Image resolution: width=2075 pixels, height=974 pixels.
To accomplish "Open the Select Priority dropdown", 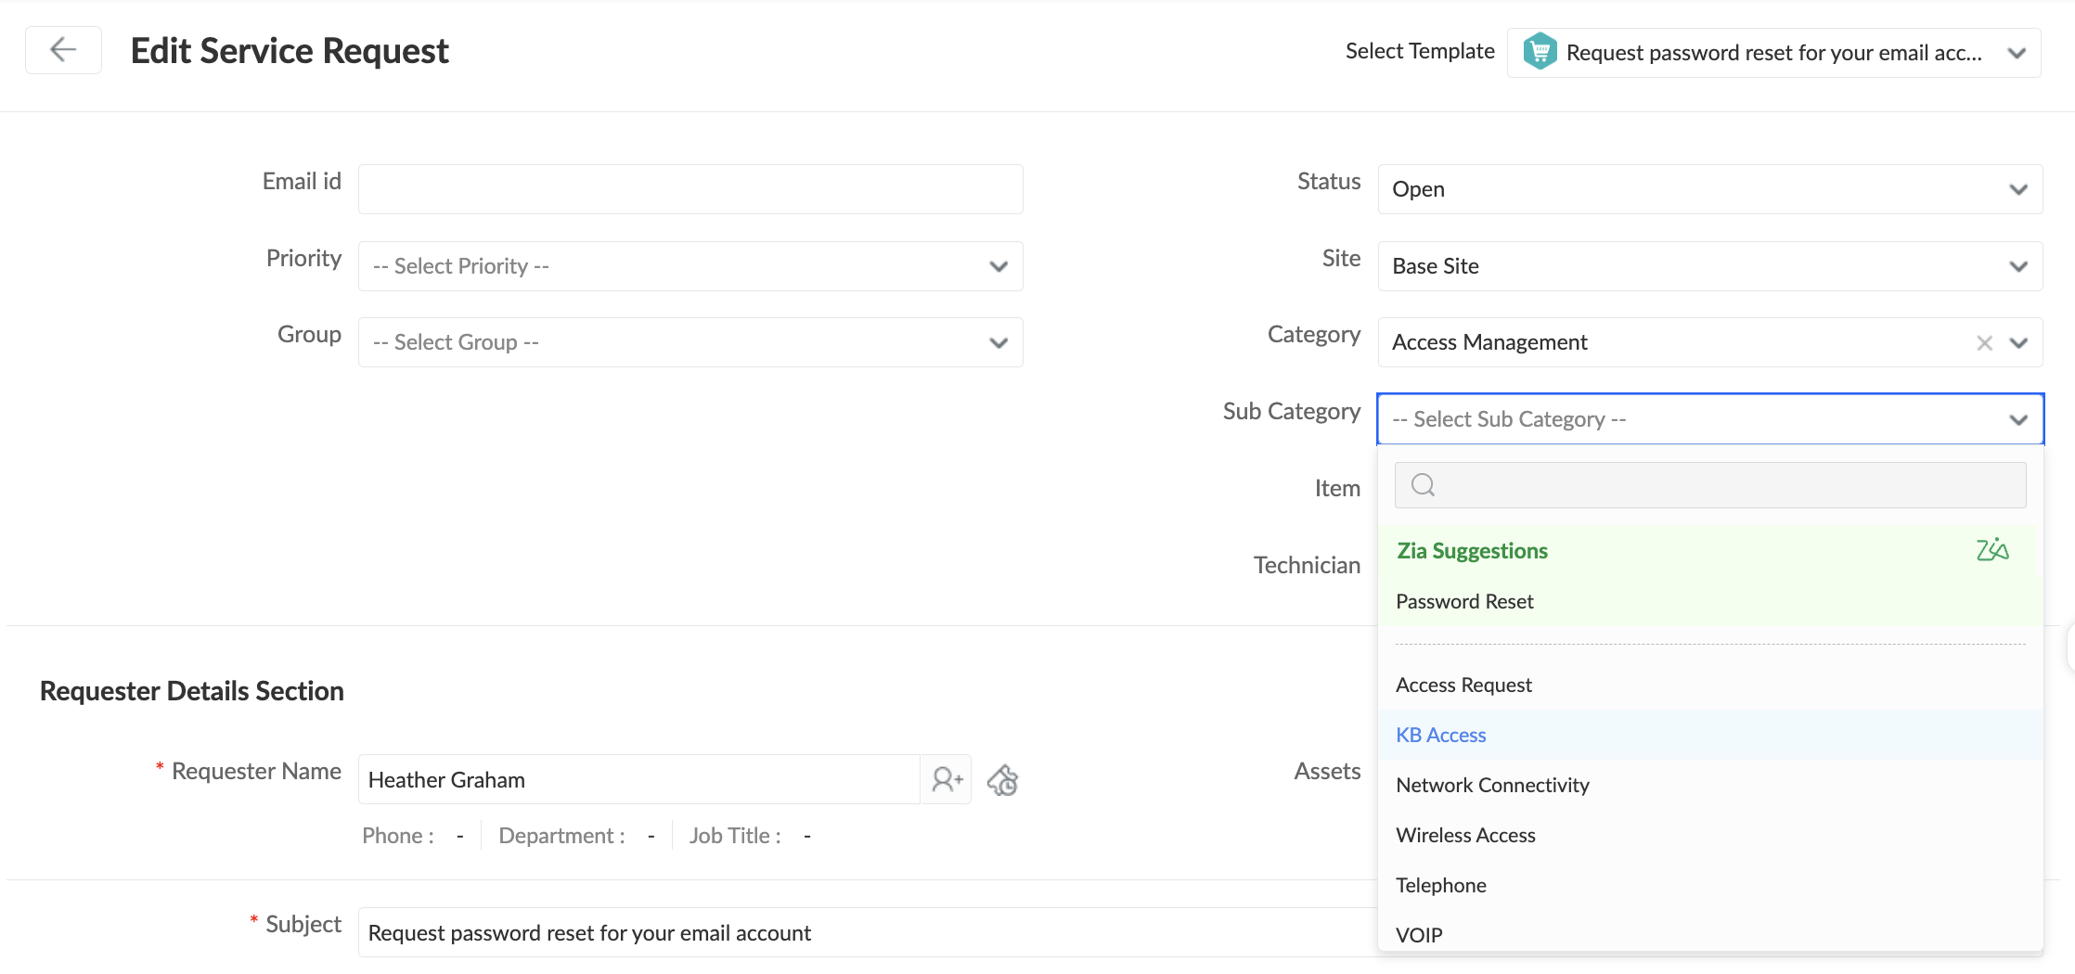I will pyautogui.click(x=690, y=266).
